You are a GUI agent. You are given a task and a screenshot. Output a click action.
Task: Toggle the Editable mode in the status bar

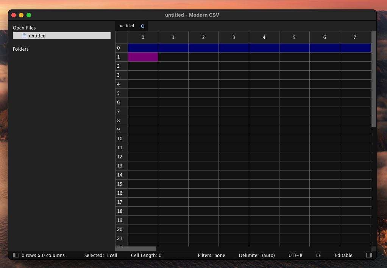[343, 256]
